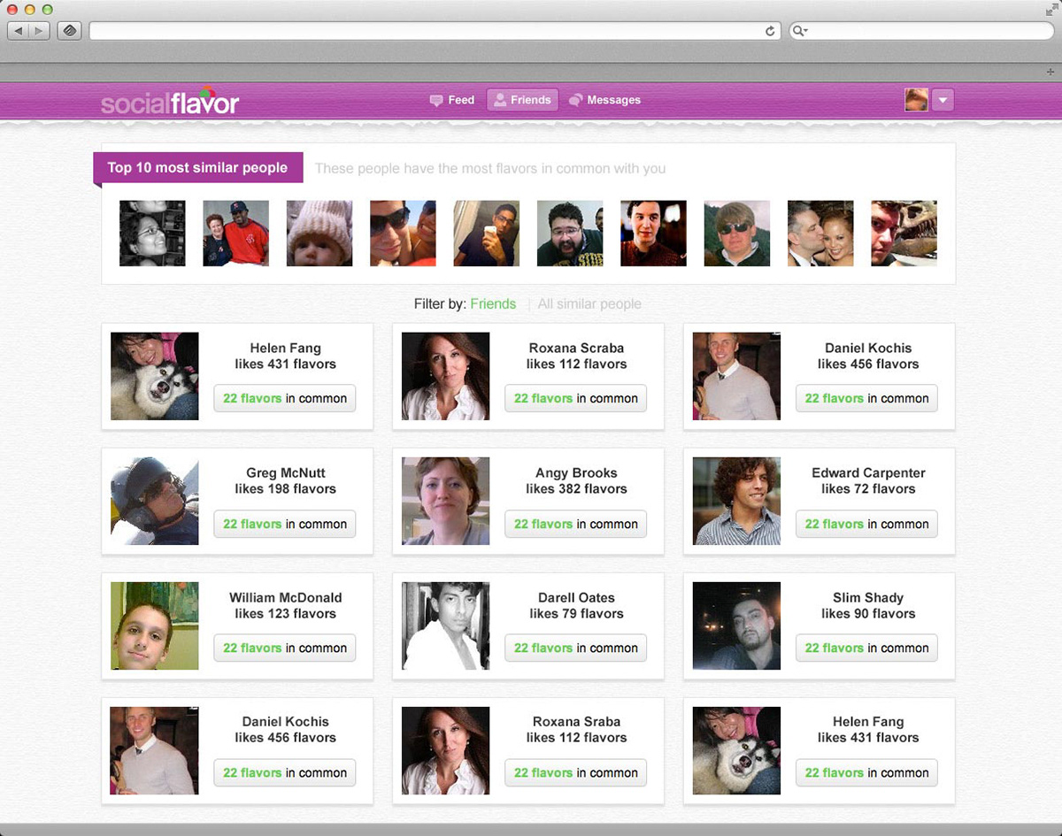The image size is (1062, 836).
Task: Click the profile avatar in the header
Action: pos(916,100)
